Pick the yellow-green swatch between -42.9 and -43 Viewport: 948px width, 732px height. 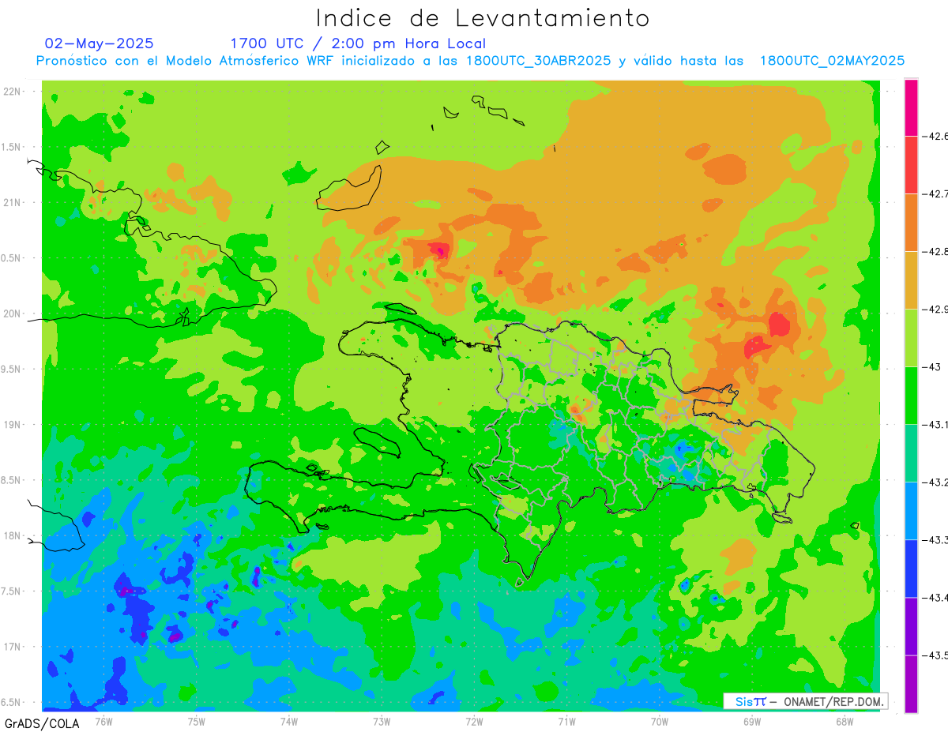911,337
